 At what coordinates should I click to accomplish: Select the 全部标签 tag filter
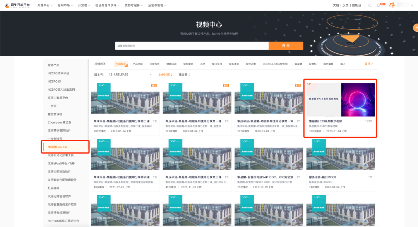121,64
